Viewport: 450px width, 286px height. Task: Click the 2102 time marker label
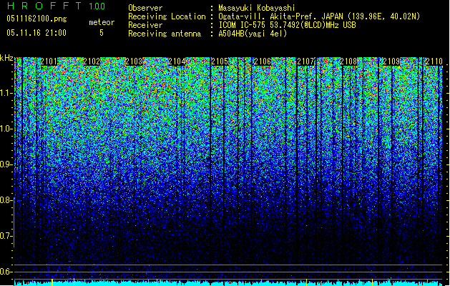[92, 61]
